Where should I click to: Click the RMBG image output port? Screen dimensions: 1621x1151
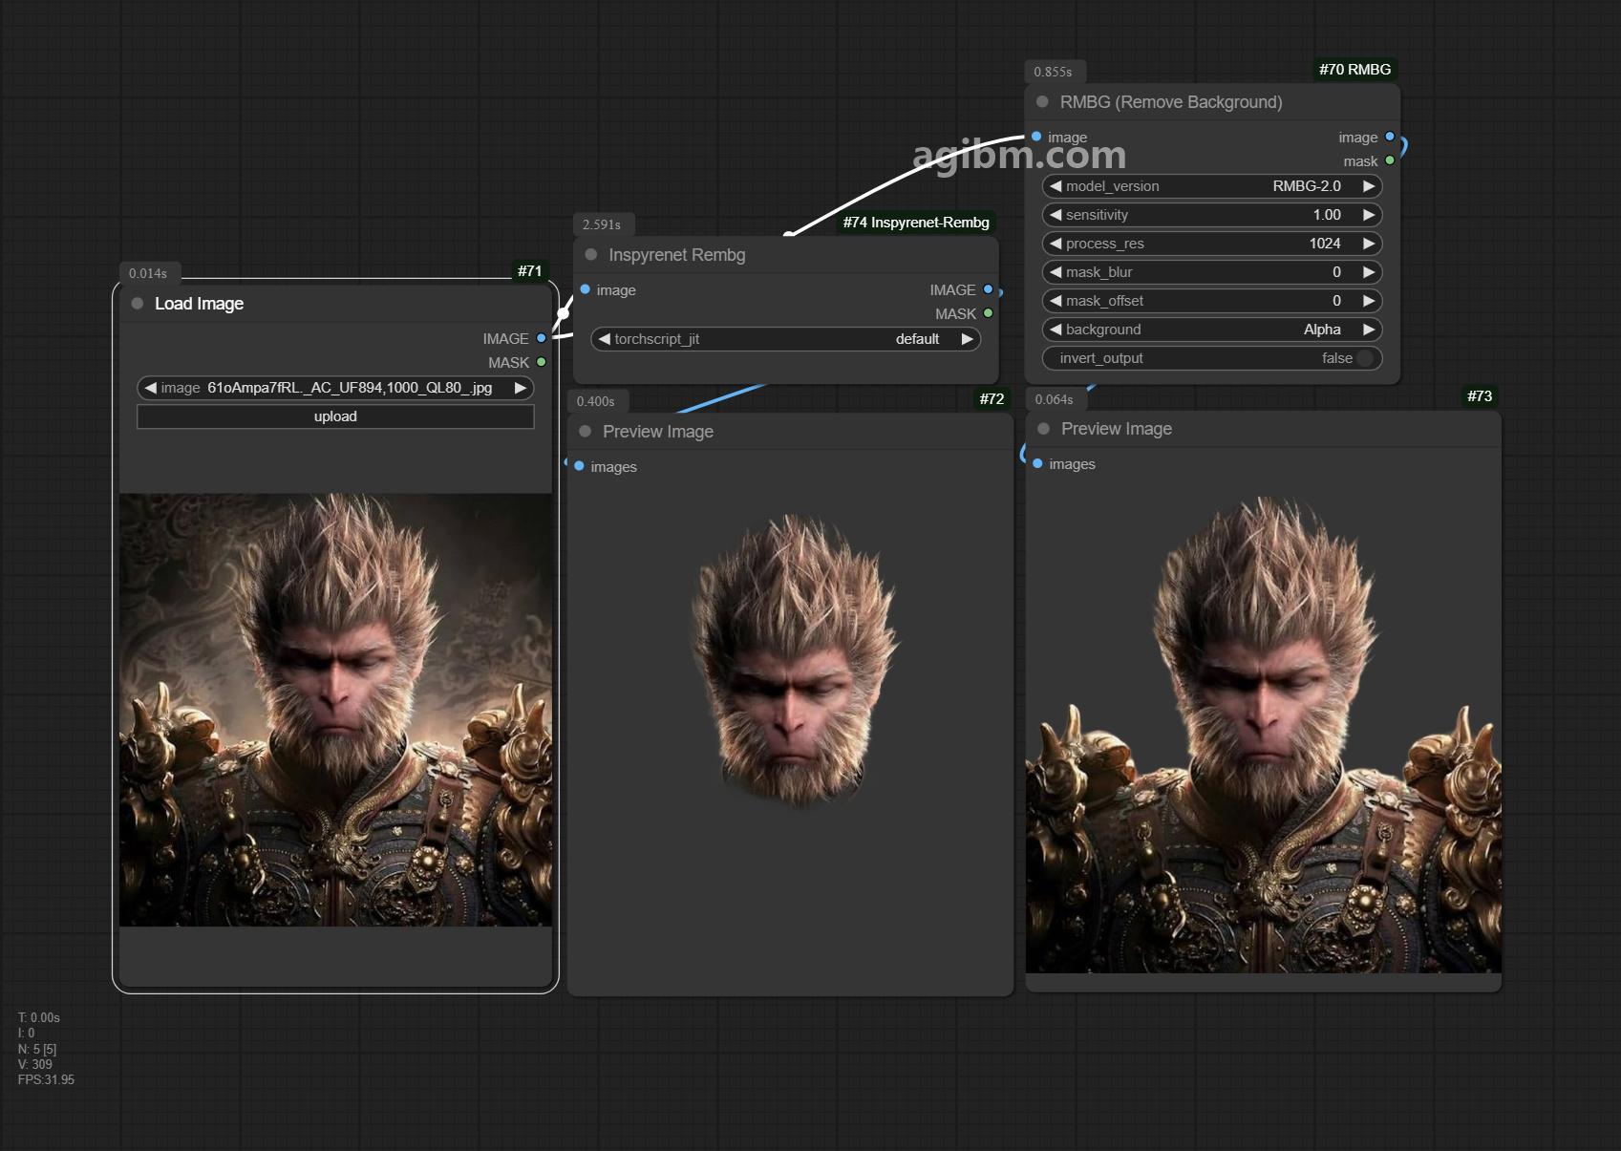tap(1390, 137)
